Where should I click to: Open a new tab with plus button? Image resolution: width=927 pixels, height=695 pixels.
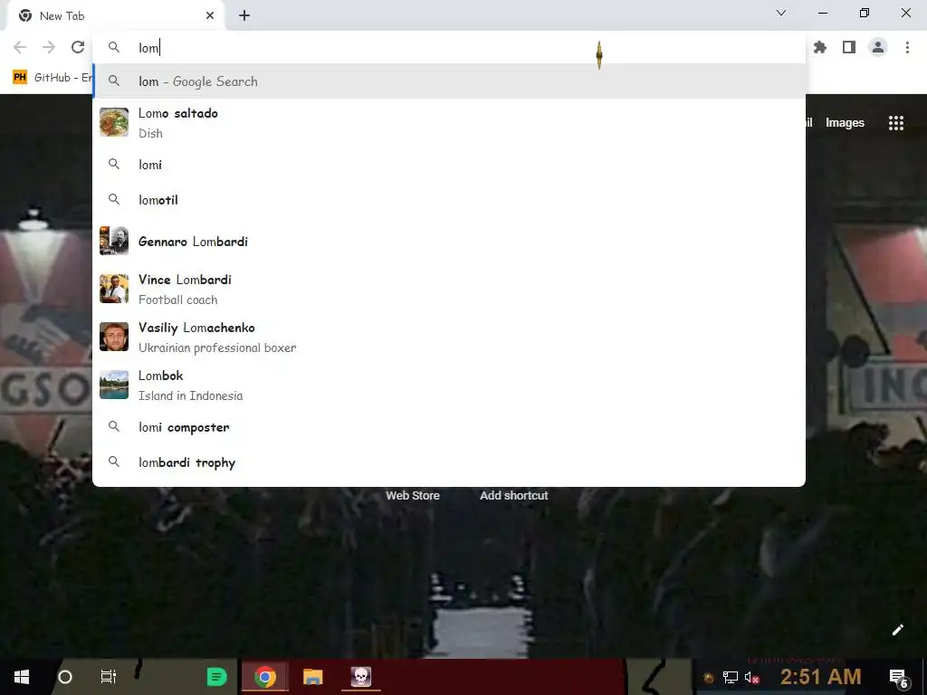(244, 16)
